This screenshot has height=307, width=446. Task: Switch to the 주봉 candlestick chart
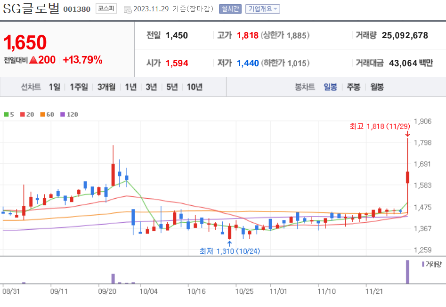tap(353, 87)
